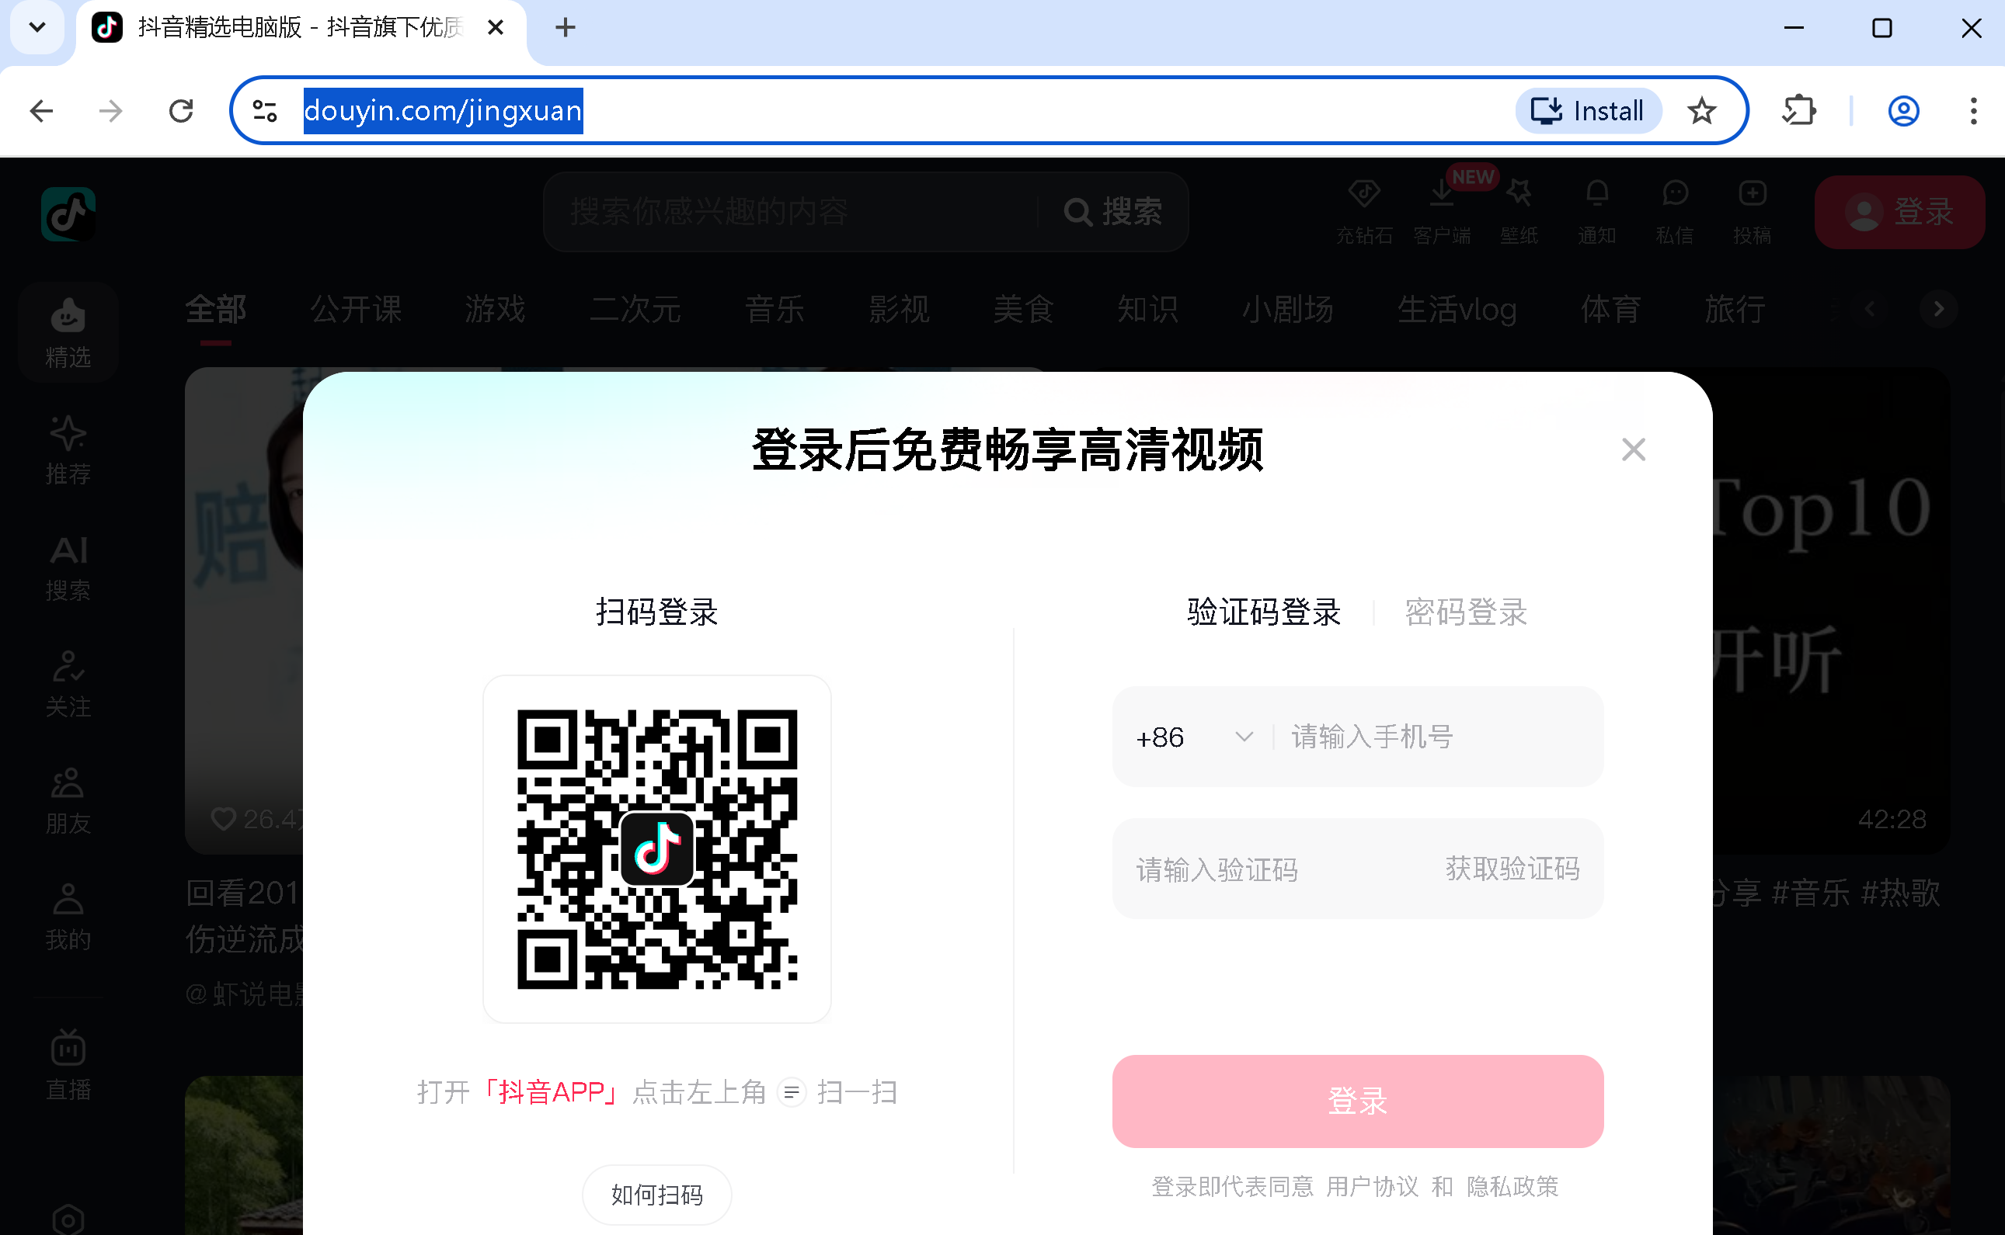Screen dimensions: 2005x1235
Task: Select the 游戏 category tab
Action: tap(496, 310)
